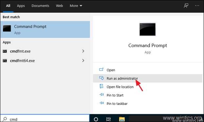
Task: Select Command Prompt best match result
Action: click(x=45, y=30)
